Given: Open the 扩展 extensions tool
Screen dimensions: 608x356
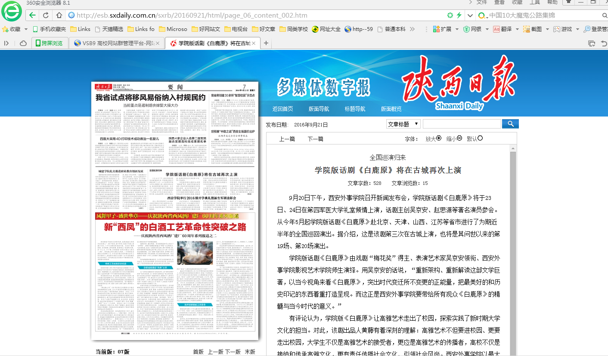Looking at the screenshot, I should click(442, 29).
